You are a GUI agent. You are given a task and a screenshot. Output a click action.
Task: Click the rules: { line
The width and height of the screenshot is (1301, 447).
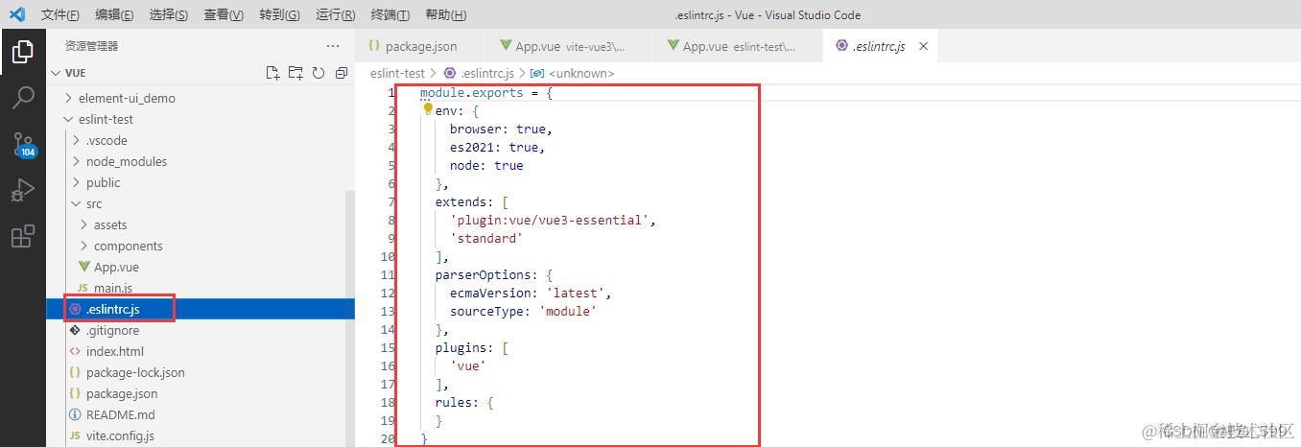coord(464,403)
